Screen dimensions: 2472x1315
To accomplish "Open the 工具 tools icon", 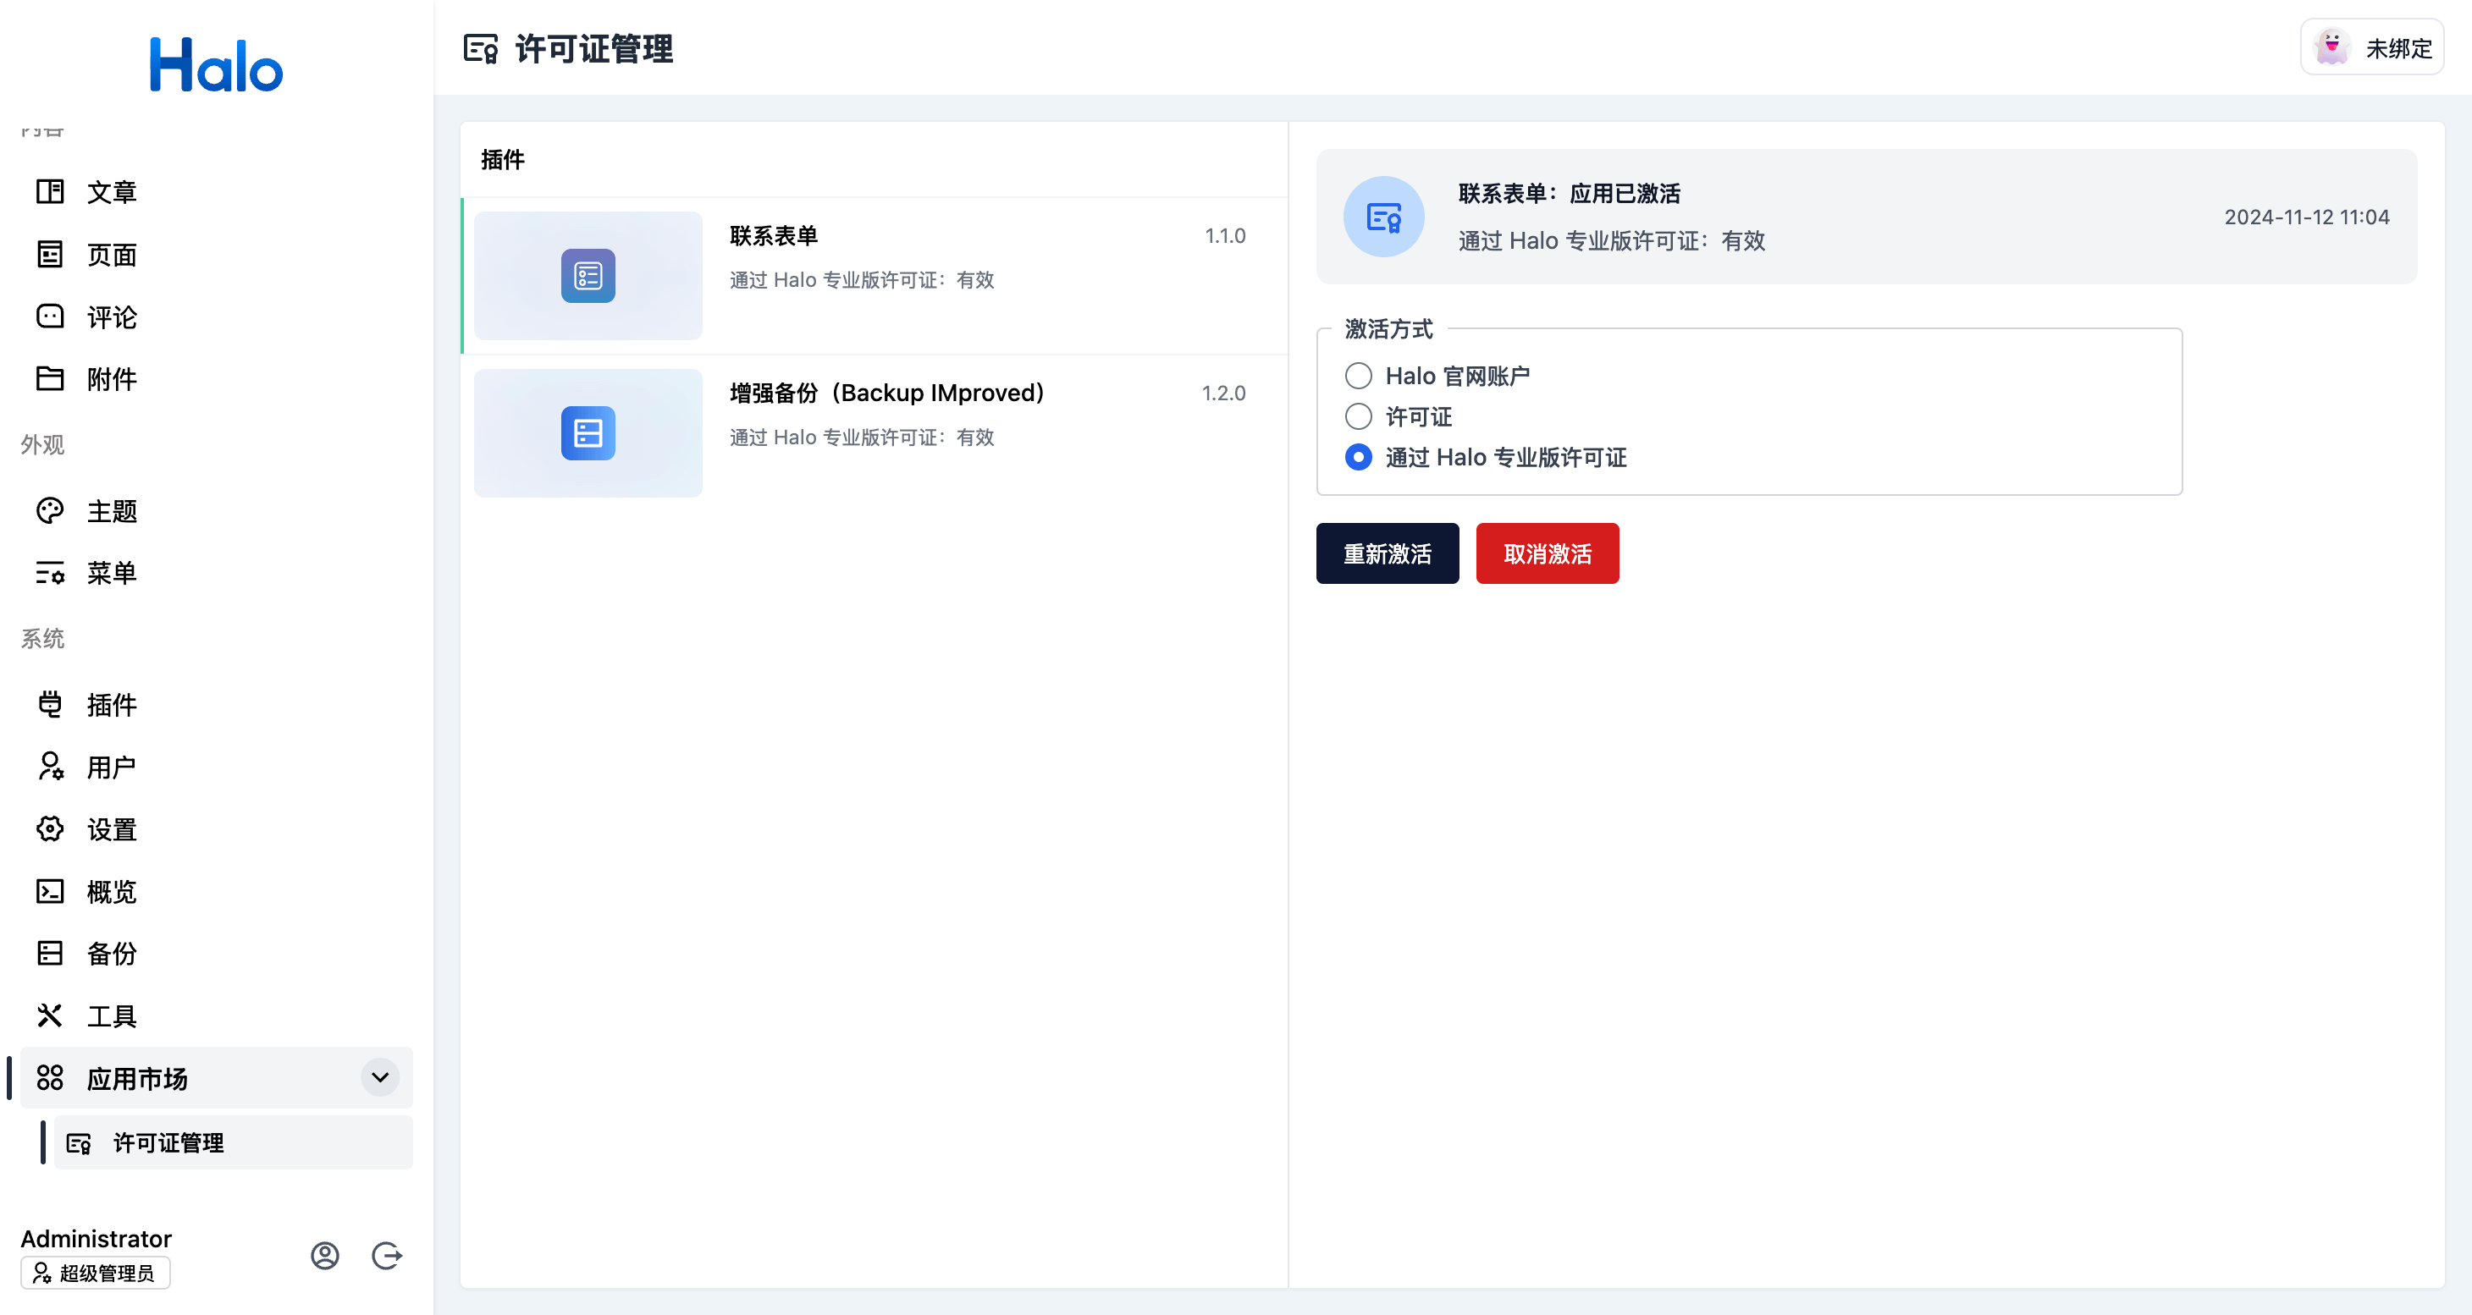I will click(50, 1015).
